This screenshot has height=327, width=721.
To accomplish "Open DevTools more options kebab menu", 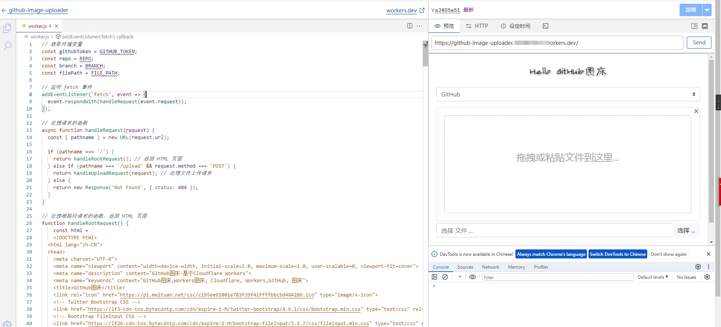I will [x=709, y=267].
